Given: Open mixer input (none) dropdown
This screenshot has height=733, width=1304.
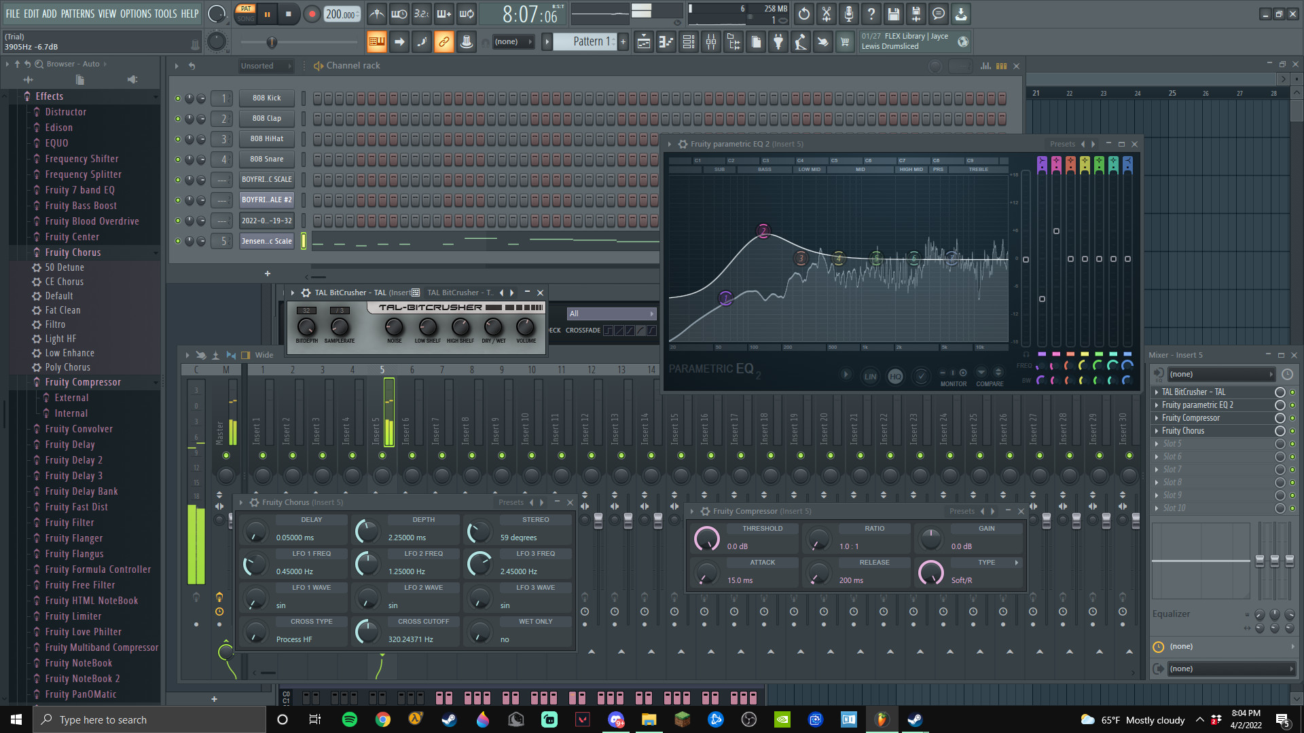Looking at the screenshot, I should pos(1221,374).
